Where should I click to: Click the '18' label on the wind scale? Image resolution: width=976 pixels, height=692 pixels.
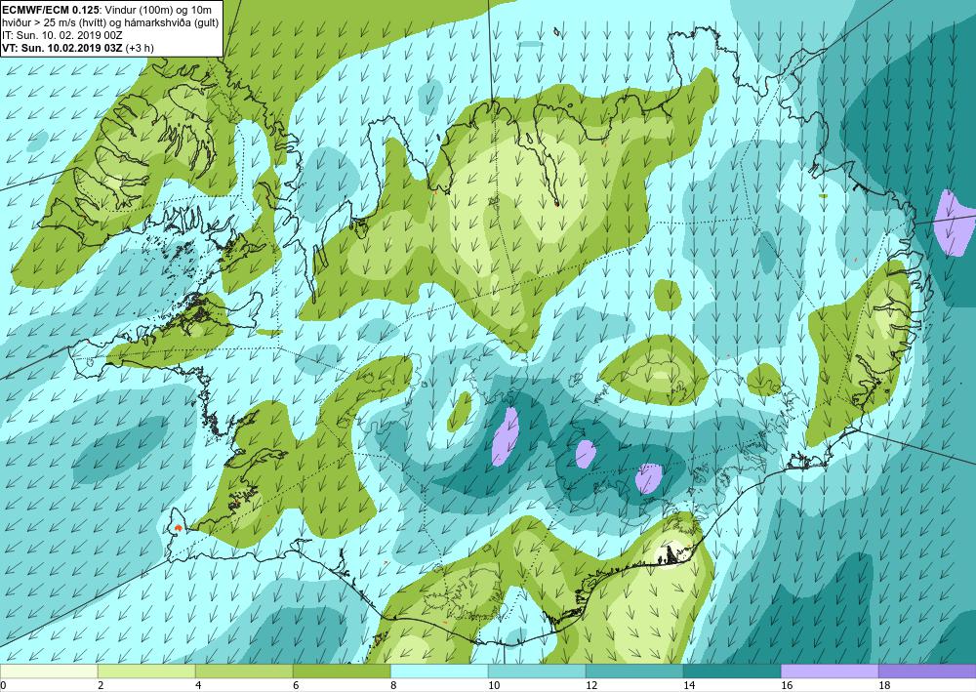(x=884, y=685)
